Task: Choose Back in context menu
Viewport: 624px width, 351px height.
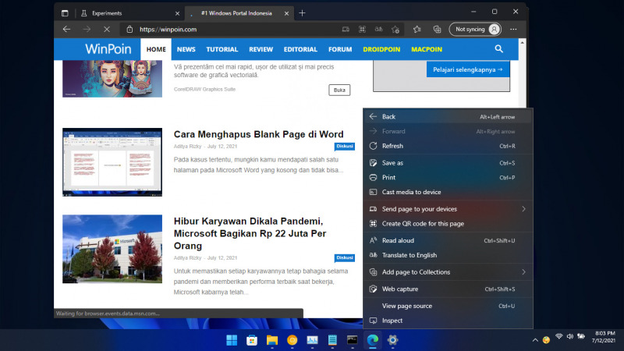Action: coord(448,116)
